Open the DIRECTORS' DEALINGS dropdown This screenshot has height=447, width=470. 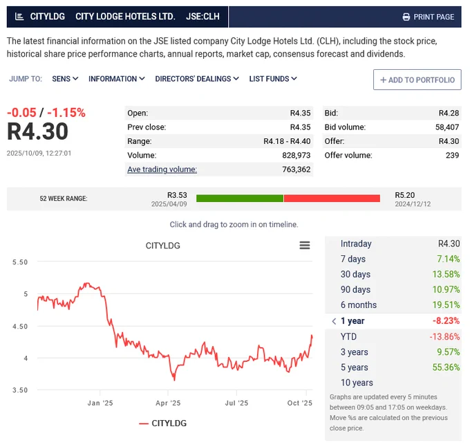pos(197,79)
